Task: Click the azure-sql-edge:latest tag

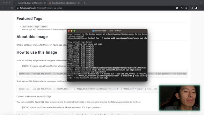Action: (x=35, y=27)
